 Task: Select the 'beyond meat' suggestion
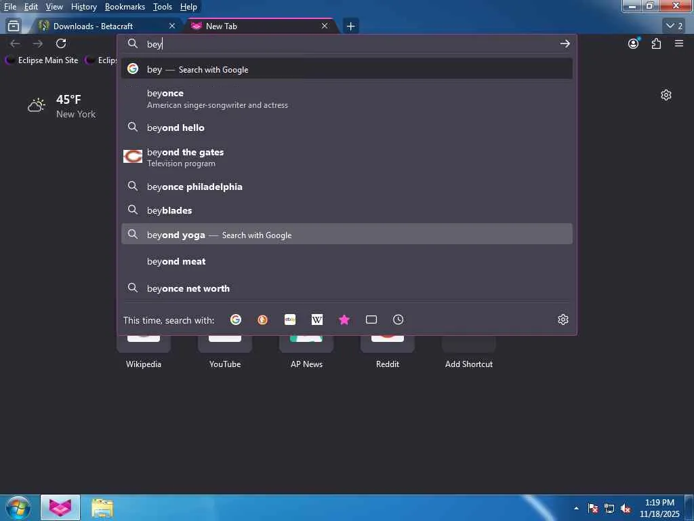tap(346, 261)
